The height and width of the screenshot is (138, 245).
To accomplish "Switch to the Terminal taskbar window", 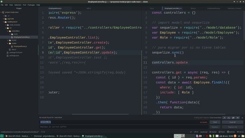I will click(45, 136).
